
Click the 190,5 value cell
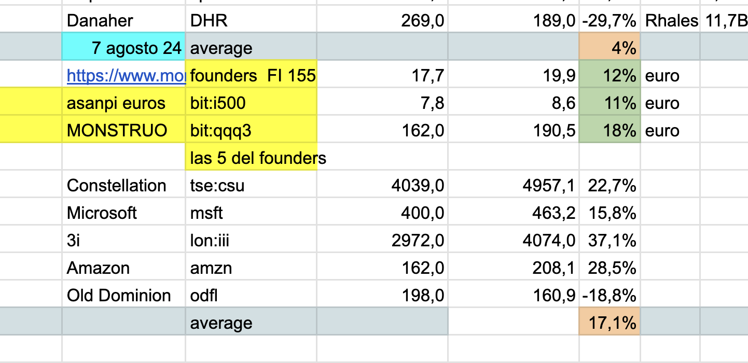click(514, 130)
